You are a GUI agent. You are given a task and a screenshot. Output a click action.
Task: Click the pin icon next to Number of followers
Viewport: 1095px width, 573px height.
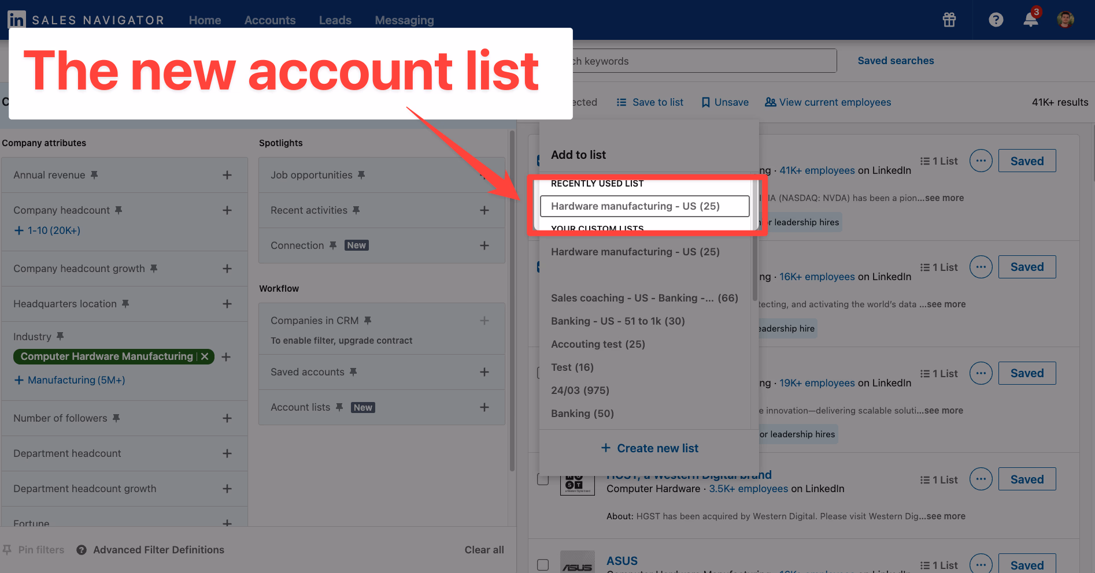(116, 418)
